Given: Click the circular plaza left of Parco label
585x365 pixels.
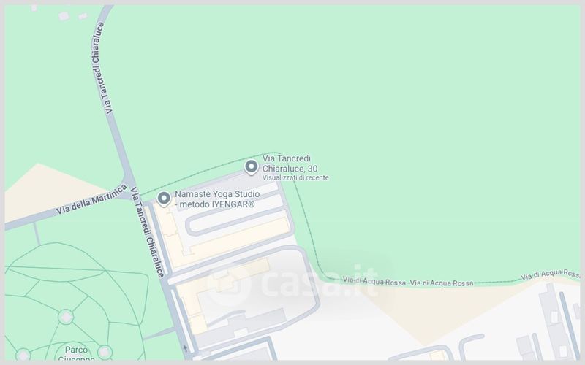Looking at the screenshot, I should pos(23,356).
